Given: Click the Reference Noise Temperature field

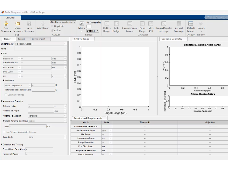Looking at the screenshot, I should tap(43, 90).
